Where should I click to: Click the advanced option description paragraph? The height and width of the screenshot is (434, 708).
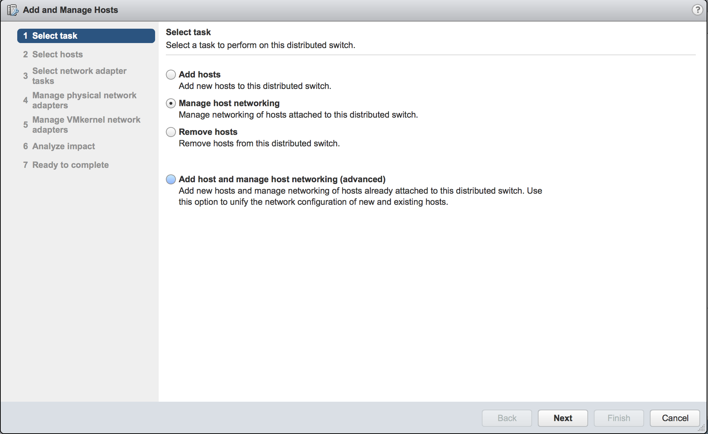coord(360,196)
